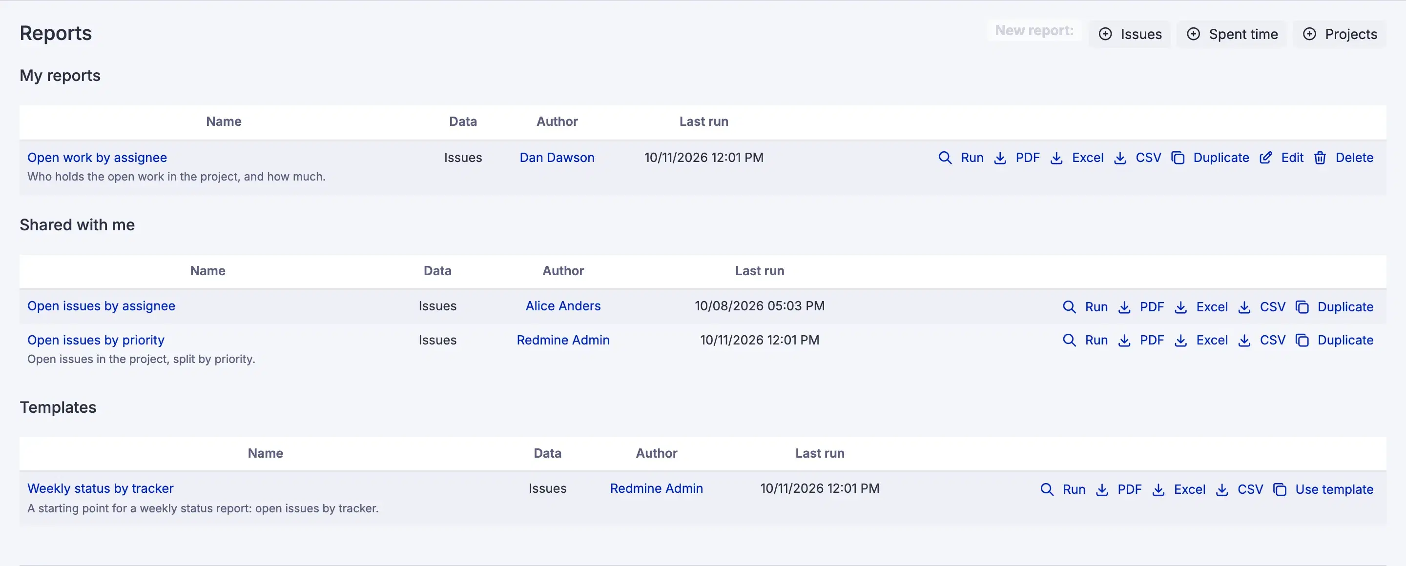Open the Open work by assignee report

point(97,158)
